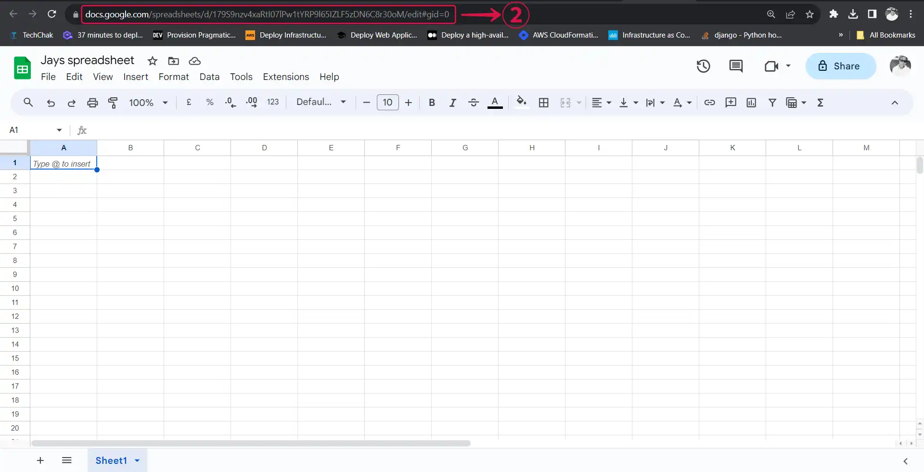Open zoom level 100% dropdown
This screenshot has width=924, height=472.
click(x=148, y=103)
